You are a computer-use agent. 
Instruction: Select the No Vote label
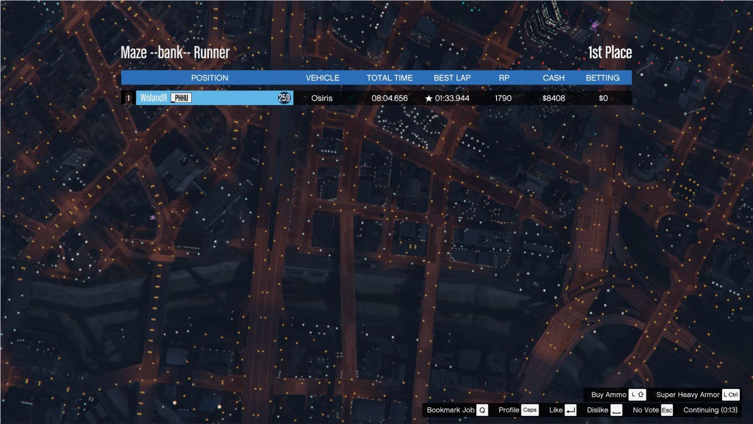(x=646, y=410)
